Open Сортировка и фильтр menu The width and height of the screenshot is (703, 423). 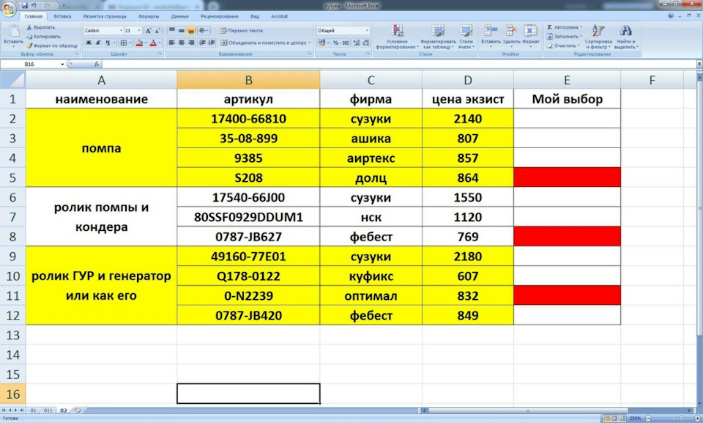(x=598, y=37)
